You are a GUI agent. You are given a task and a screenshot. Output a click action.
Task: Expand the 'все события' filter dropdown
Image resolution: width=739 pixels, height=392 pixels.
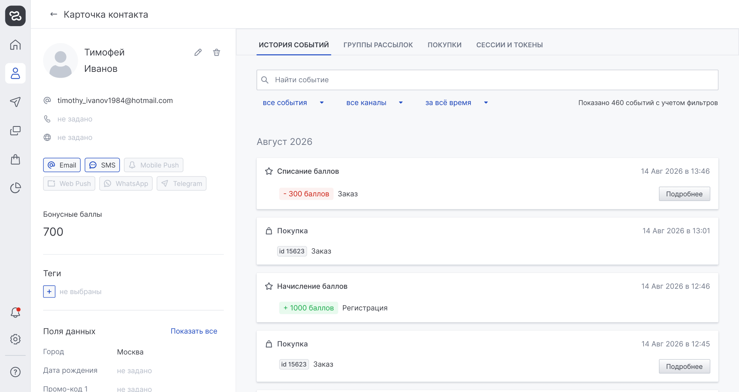tap(293, 103)
